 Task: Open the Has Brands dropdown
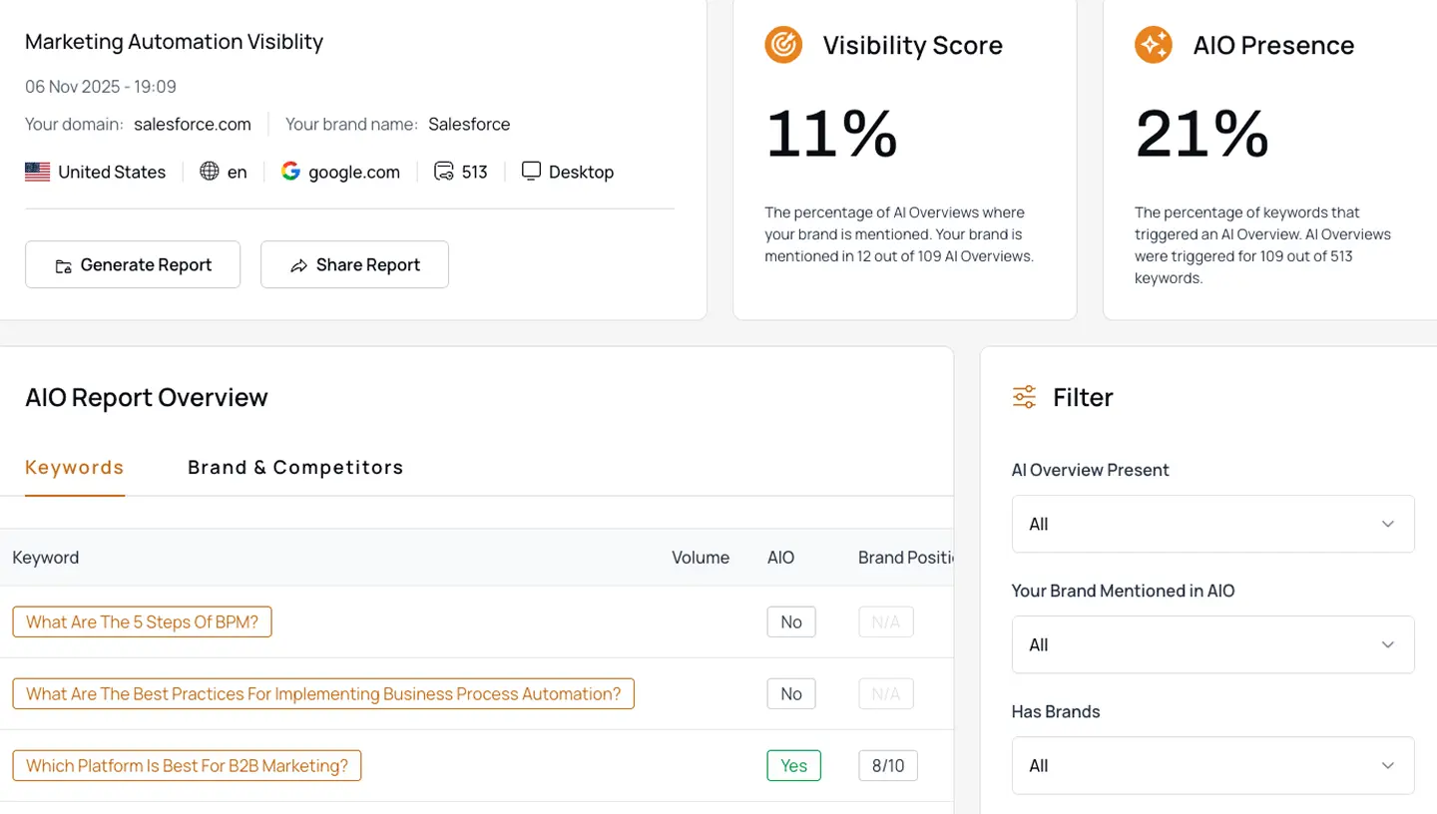point(1212,765)
